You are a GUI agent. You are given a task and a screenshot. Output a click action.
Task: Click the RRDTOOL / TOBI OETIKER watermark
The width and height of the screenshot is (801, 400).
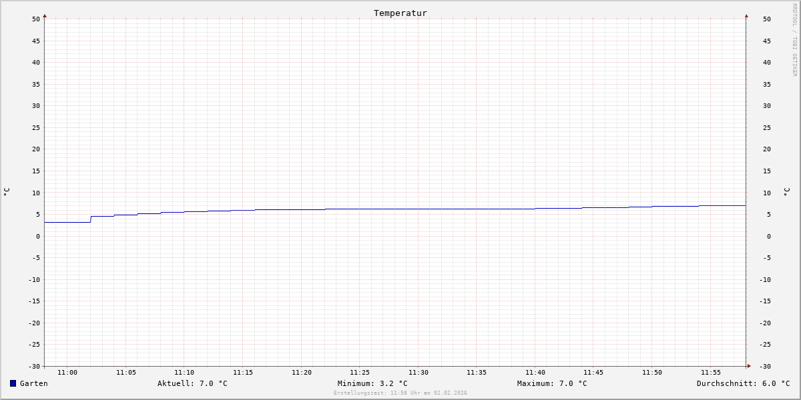794,40
